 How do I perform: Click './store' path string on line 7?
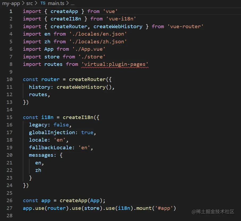(x=92, y=57)
